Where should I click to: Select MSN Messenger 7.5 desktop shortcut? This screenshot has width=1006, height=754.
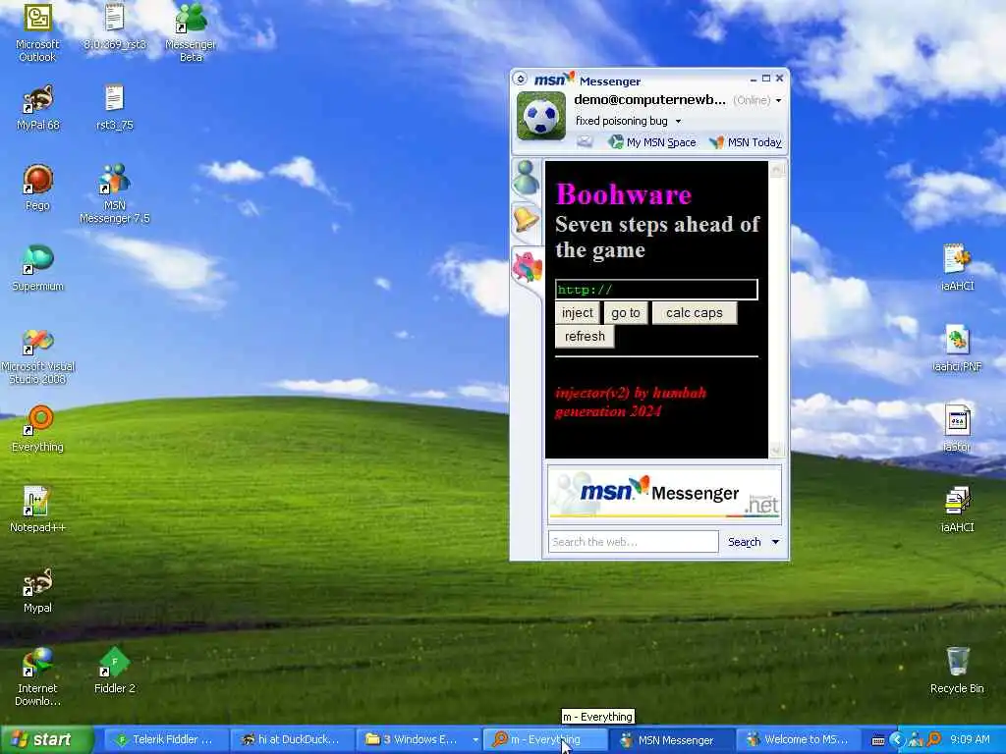pos(114,193)
